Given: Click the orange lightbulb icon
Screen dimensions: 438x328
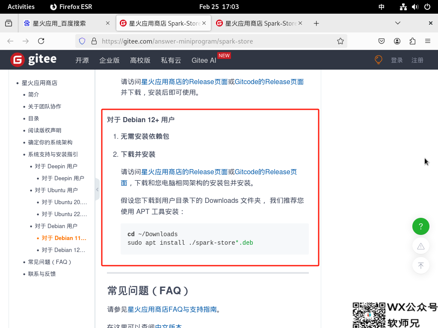Looking at the screenshot, I should [x=379, y=60].
